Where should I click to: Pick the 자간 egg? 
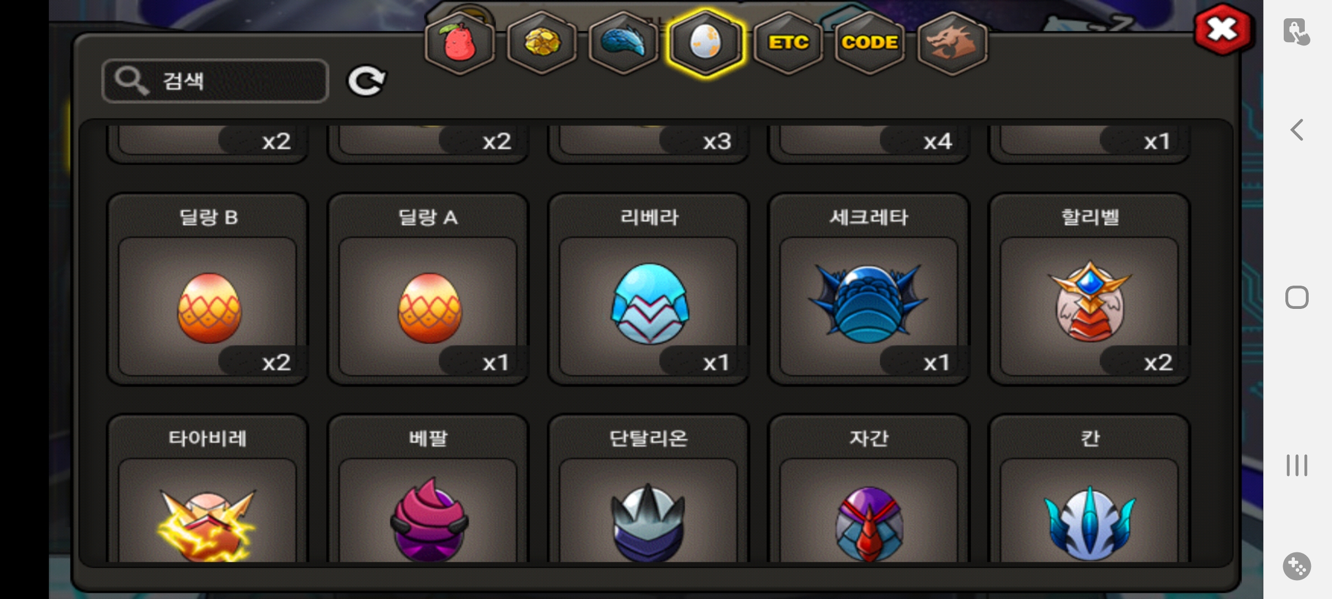pos(869,489)
